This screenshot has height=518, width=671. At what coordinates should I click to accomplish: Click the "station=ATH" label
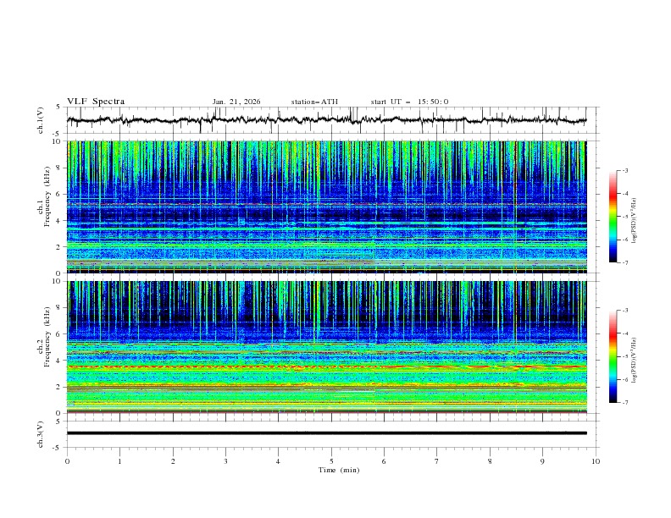[x=314, y=102]
